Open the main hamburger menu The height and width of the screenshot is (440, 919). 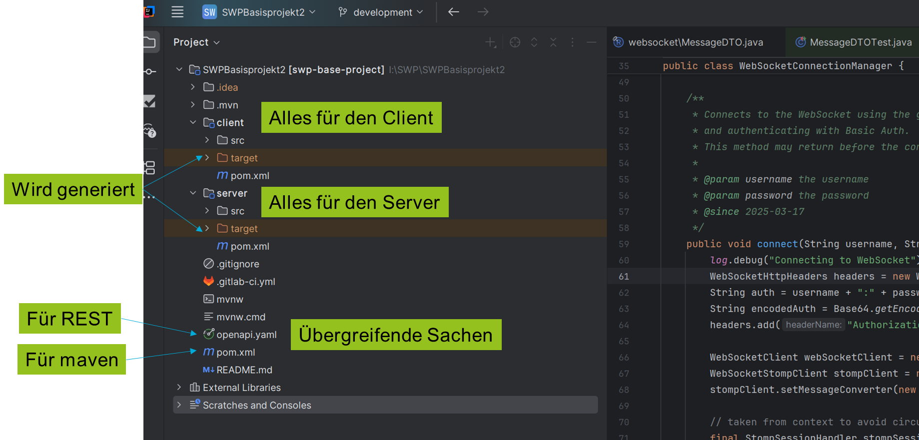[x=177, y=12]
